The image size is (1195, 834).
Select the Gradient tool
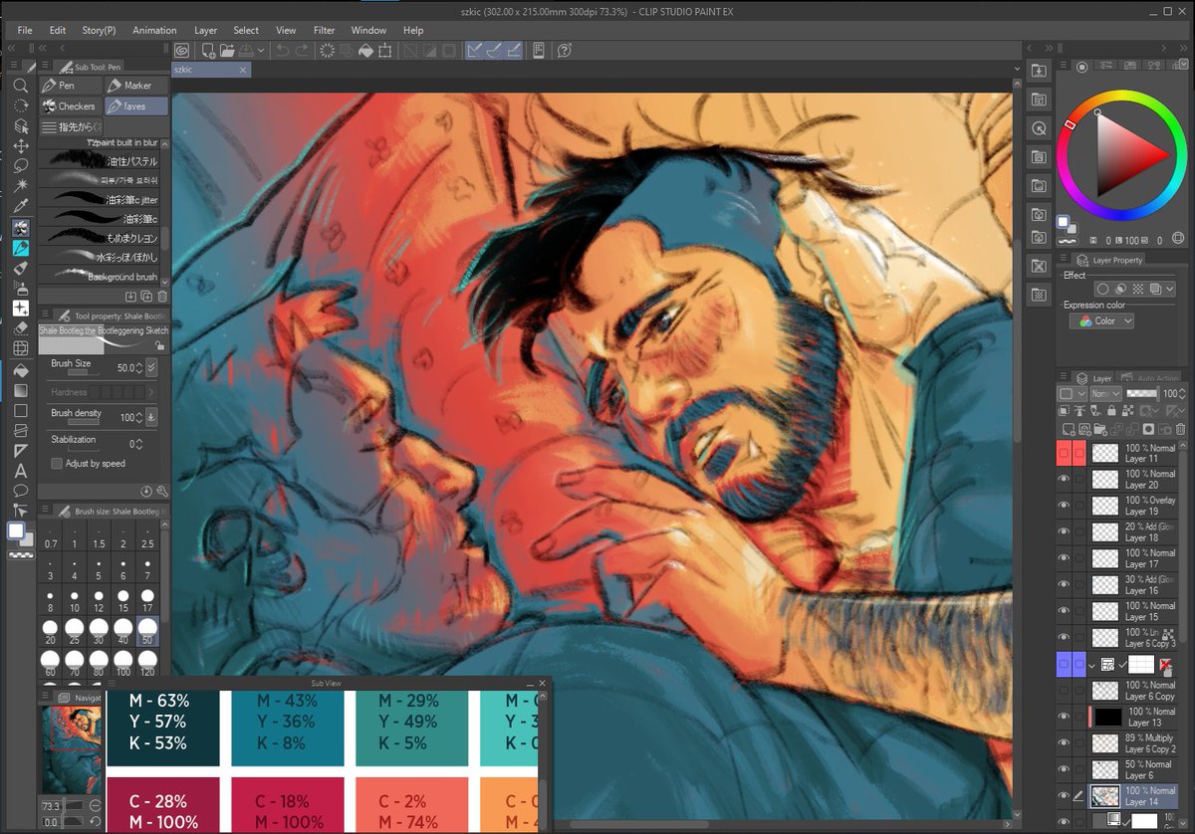20,389
